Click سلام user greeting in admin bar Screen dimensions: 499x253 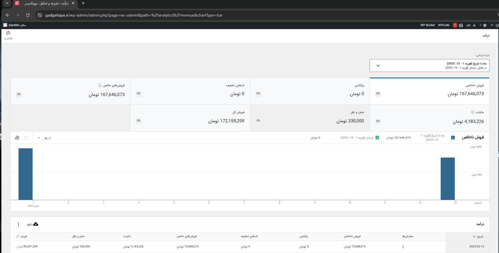coord(17,25)
